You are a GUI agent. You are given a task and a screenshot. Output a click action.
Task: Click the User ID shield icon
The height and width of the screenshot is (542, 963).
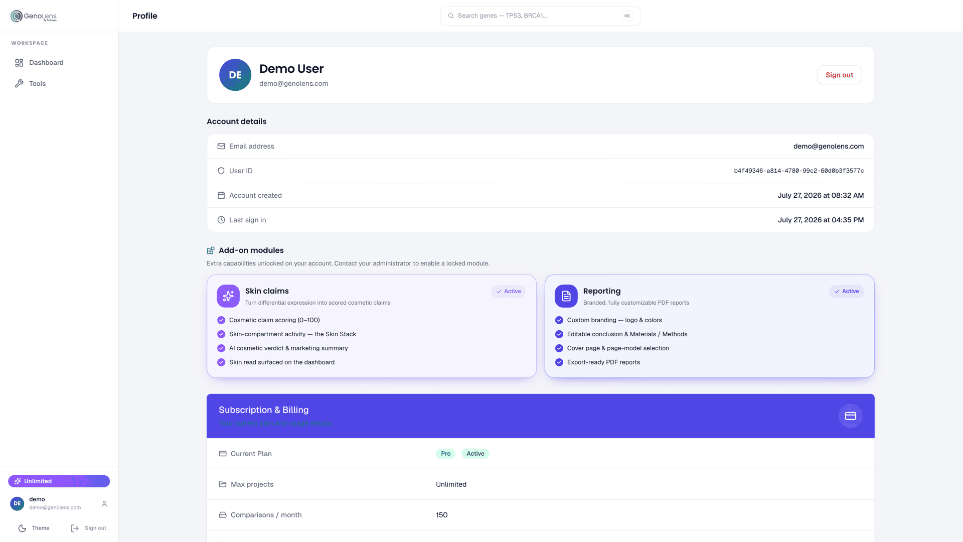tap(221, 171)
